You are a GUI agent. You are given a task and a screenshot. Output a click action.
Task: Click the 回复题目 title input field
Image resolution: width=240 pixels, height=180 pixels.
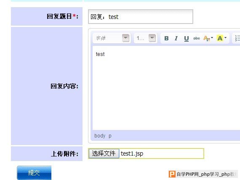pos(141,17)
